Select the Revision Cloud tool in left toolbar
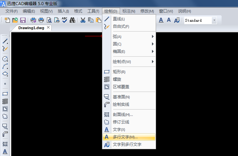The width and height of the screenshot is (238, 156). point(5,116)
